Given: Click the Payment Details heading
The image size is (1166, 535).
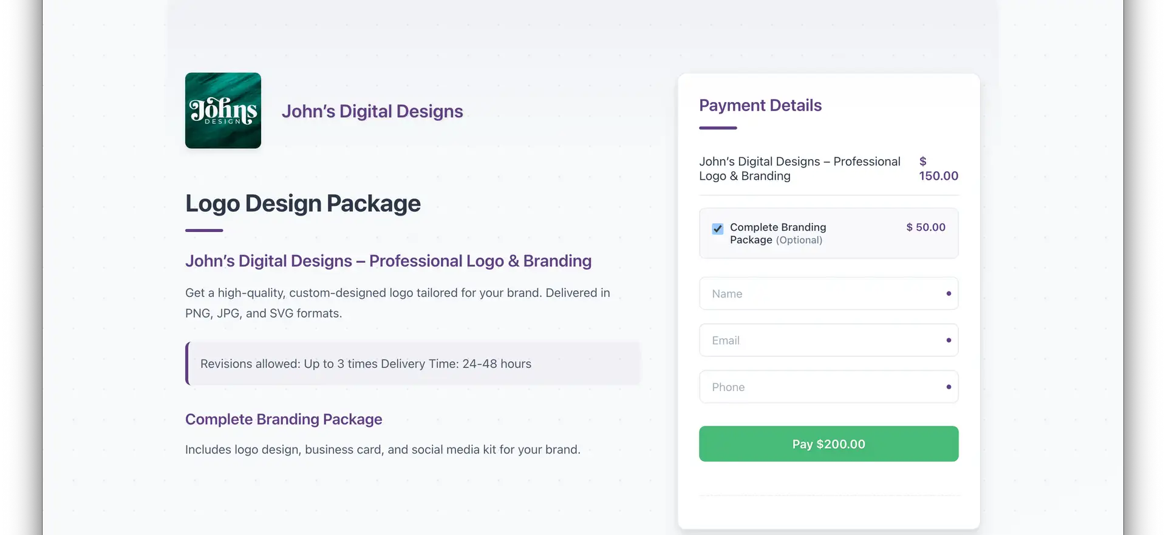Looking at the screenshot, I should point(760,106).
